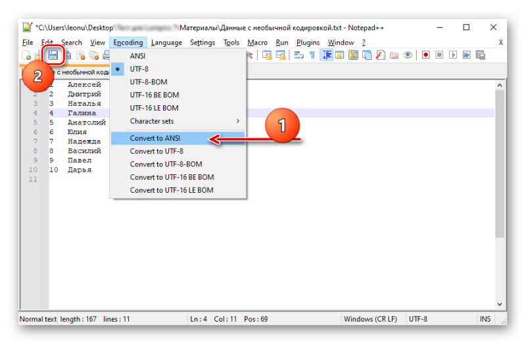Collapse the open Encoding menu
Viewport: 526px width, 344px height.
(128, 43)
